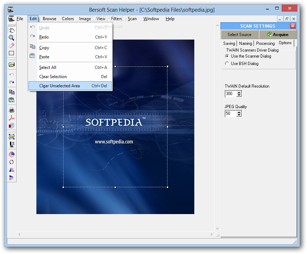Open the Scan menu
Image resolution: width=307 pixels, height=254 pixels.
point(132,19)
